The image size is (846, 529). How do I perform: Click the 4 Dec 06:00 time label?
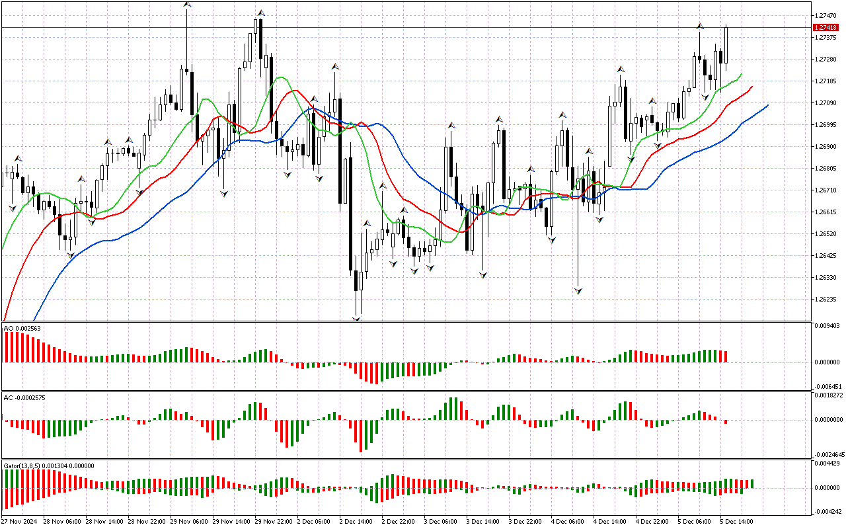point(568,522)
